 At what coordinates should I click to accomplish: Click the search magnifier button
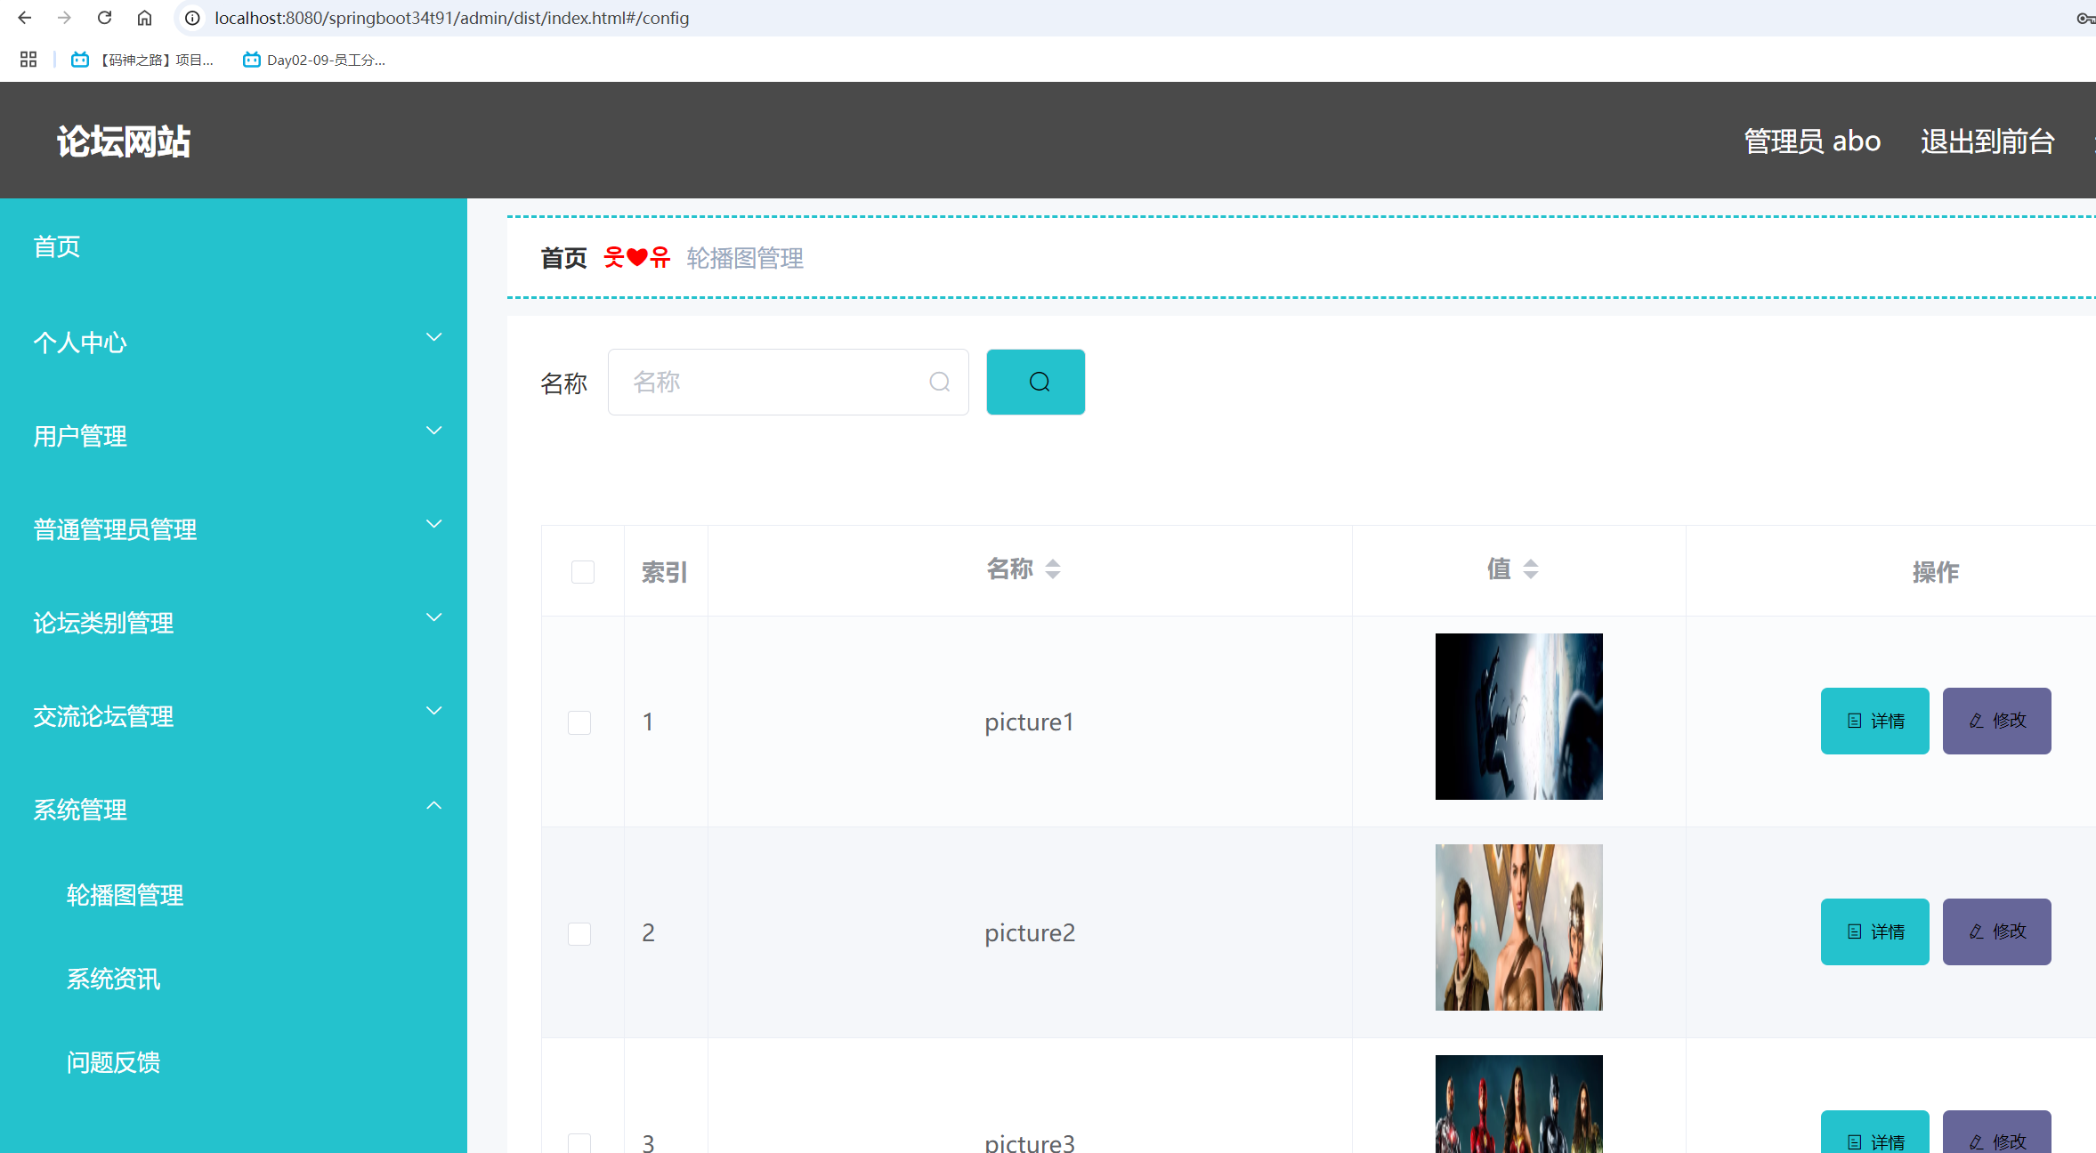[1035, 382]
